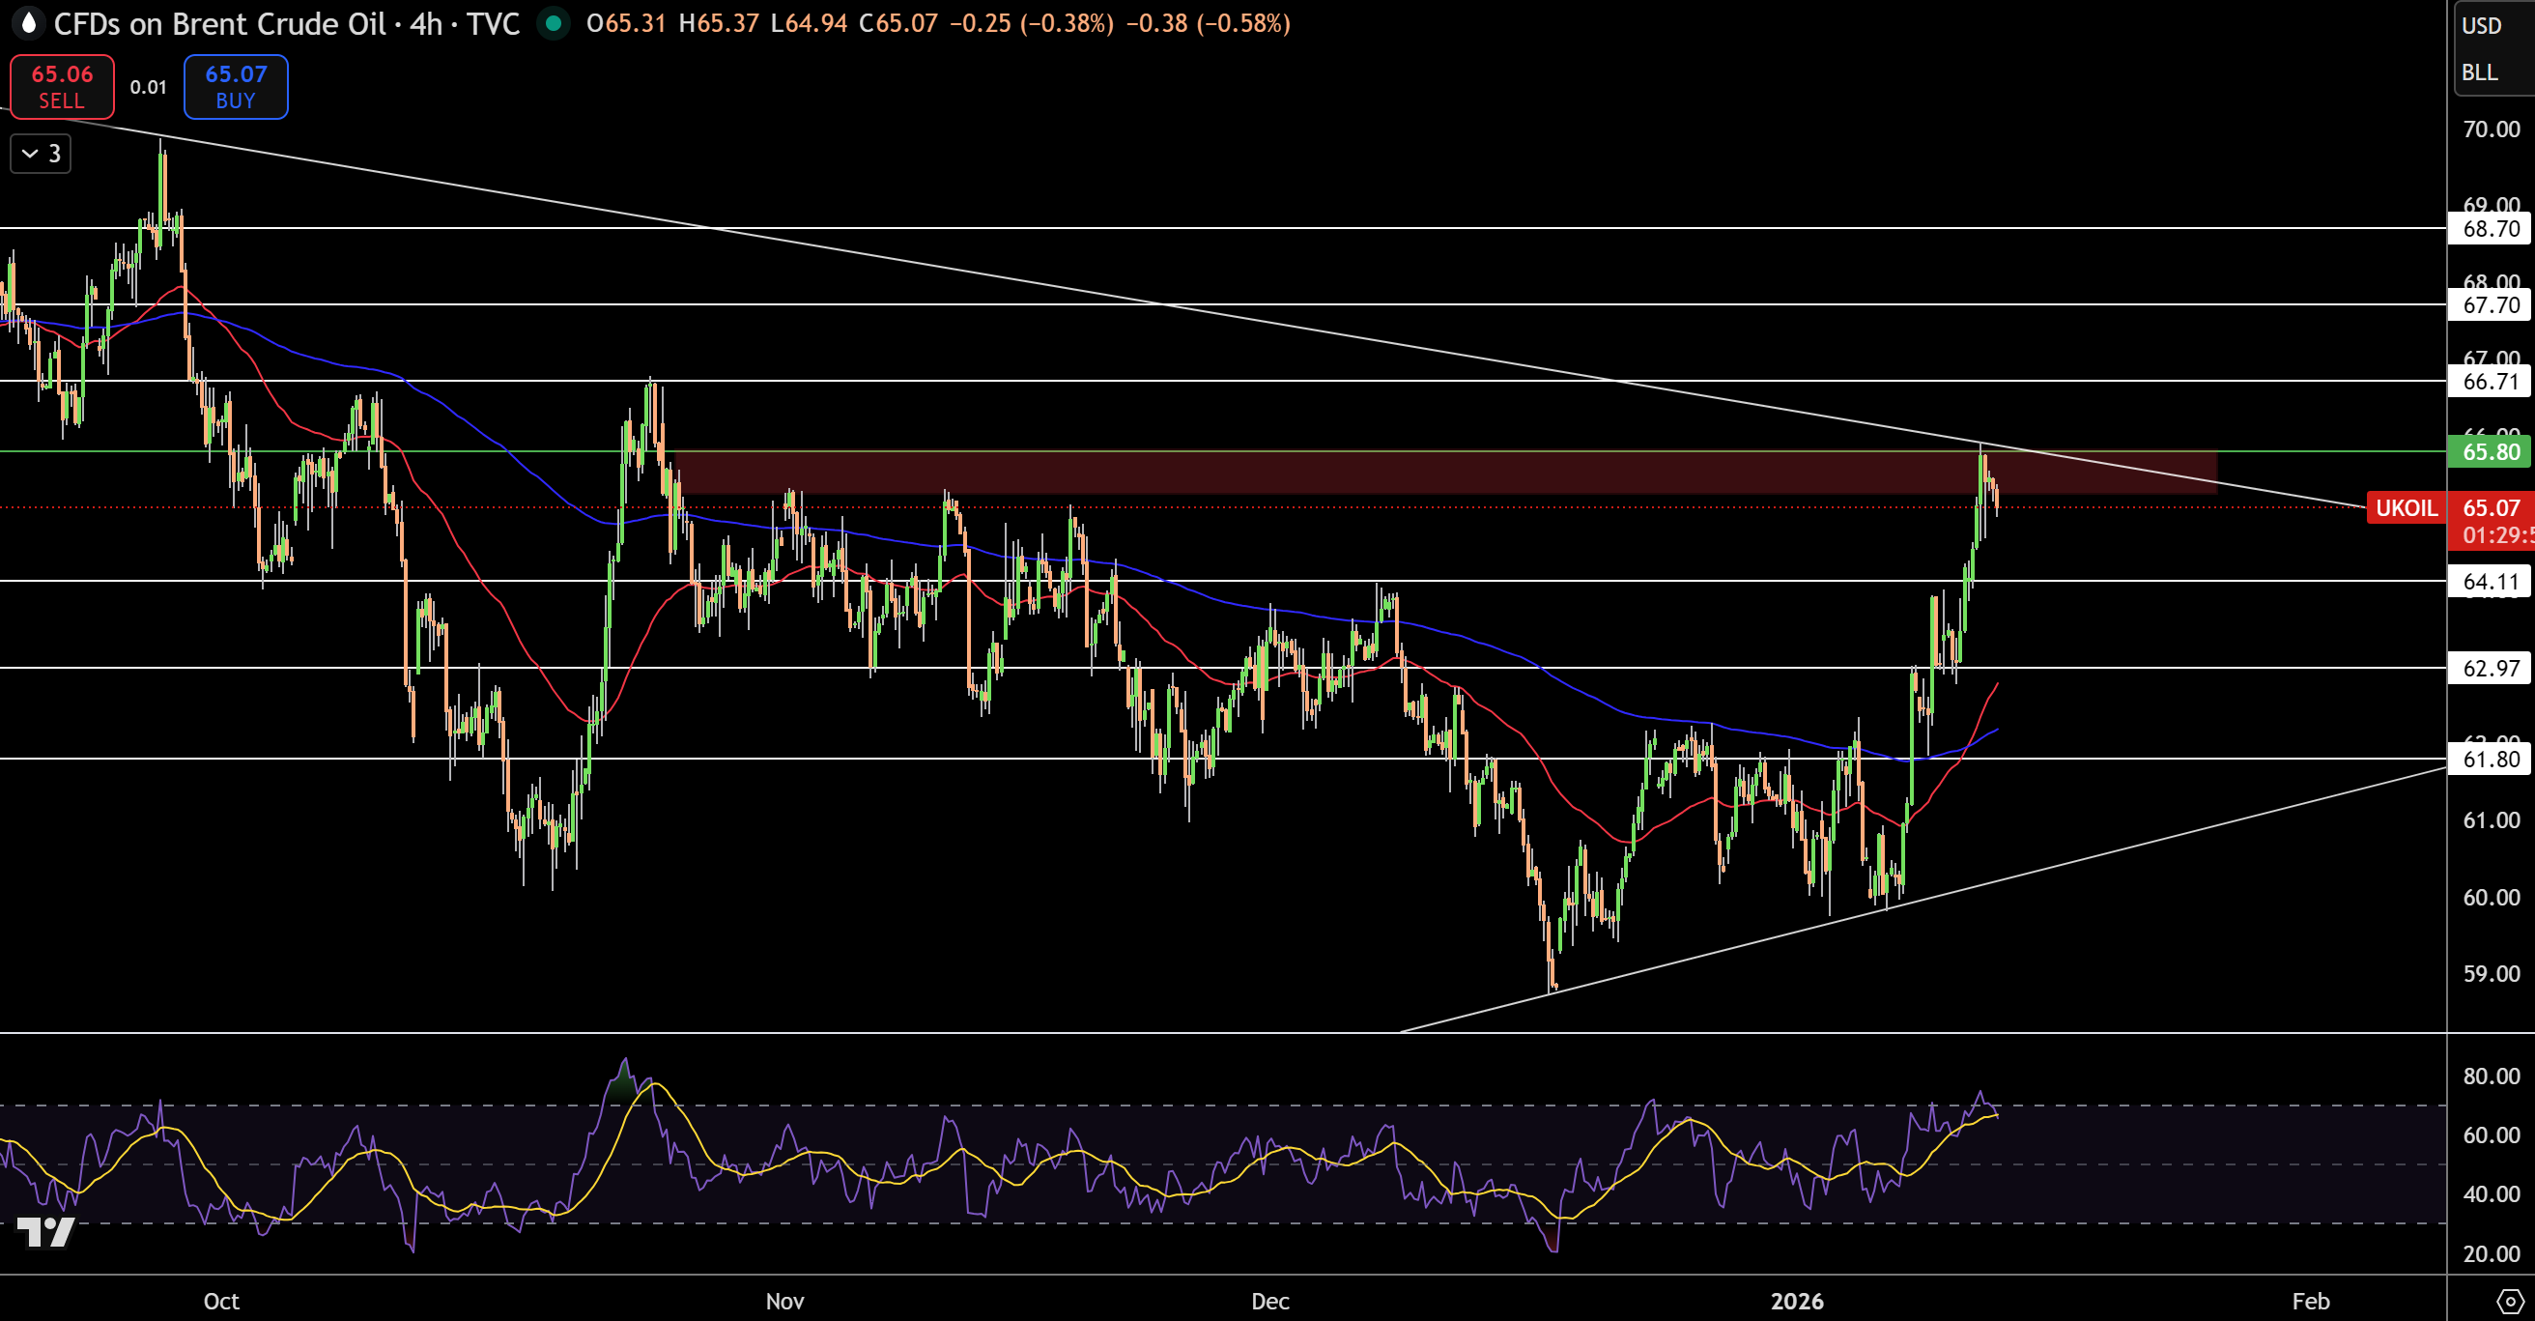Click the UKOIL price label tag
2535x1321 pixels.
(x=2407, y=508)
